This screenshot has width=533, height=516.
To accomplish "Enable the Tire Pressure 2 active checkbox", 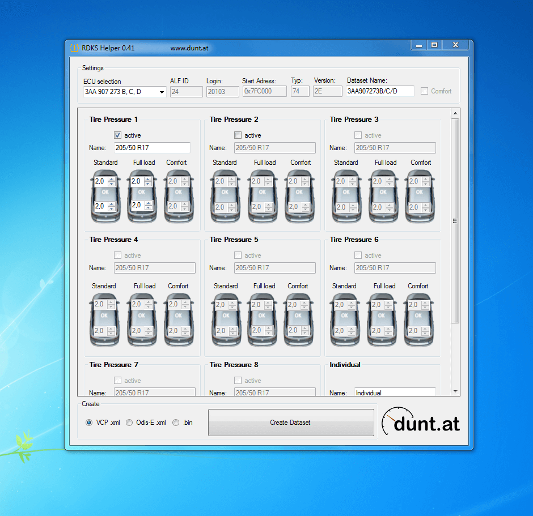I will click(x=238, y=135).
